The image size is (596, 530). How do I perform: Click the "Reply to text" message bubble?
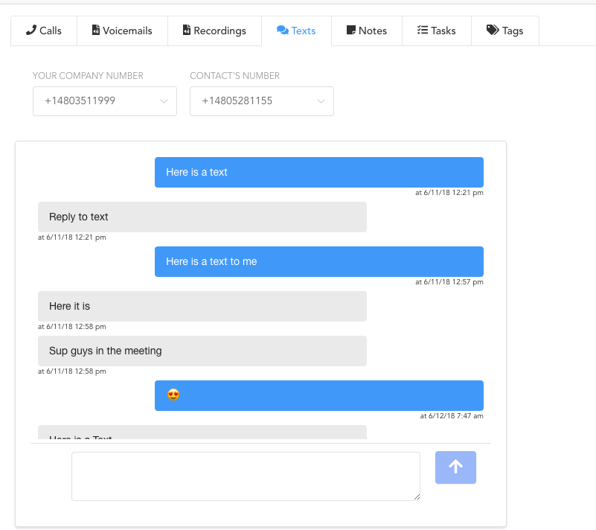click(202, 217)
